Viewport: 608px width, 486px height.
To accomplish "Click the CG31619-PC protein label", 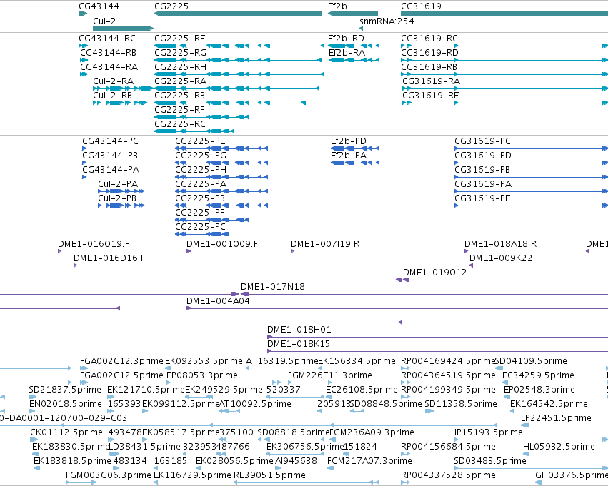I will click(482, 141).
